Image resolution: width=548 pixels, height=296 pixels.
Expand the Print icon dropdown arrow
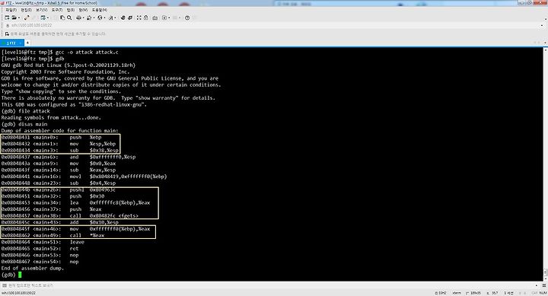[x=84, y=18]
